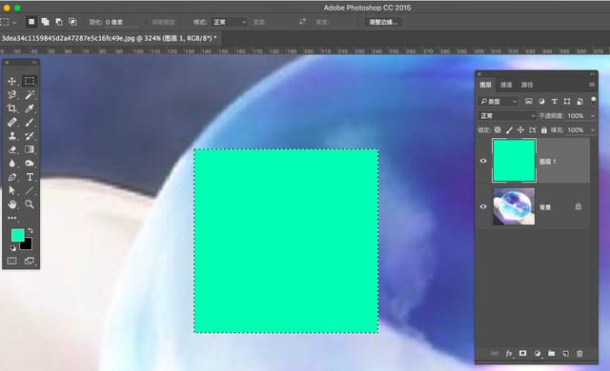Toggle Quick Mask mode
Viewport: 610px width, 371px height.
coord(12,261)
